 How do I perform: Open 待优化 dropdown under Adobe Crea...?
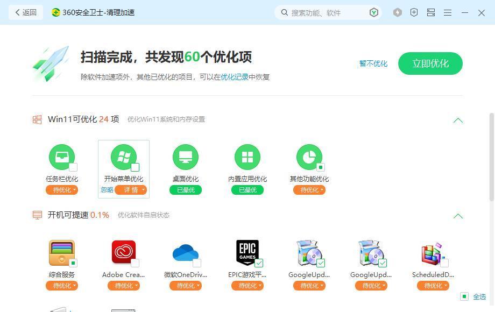124,286
